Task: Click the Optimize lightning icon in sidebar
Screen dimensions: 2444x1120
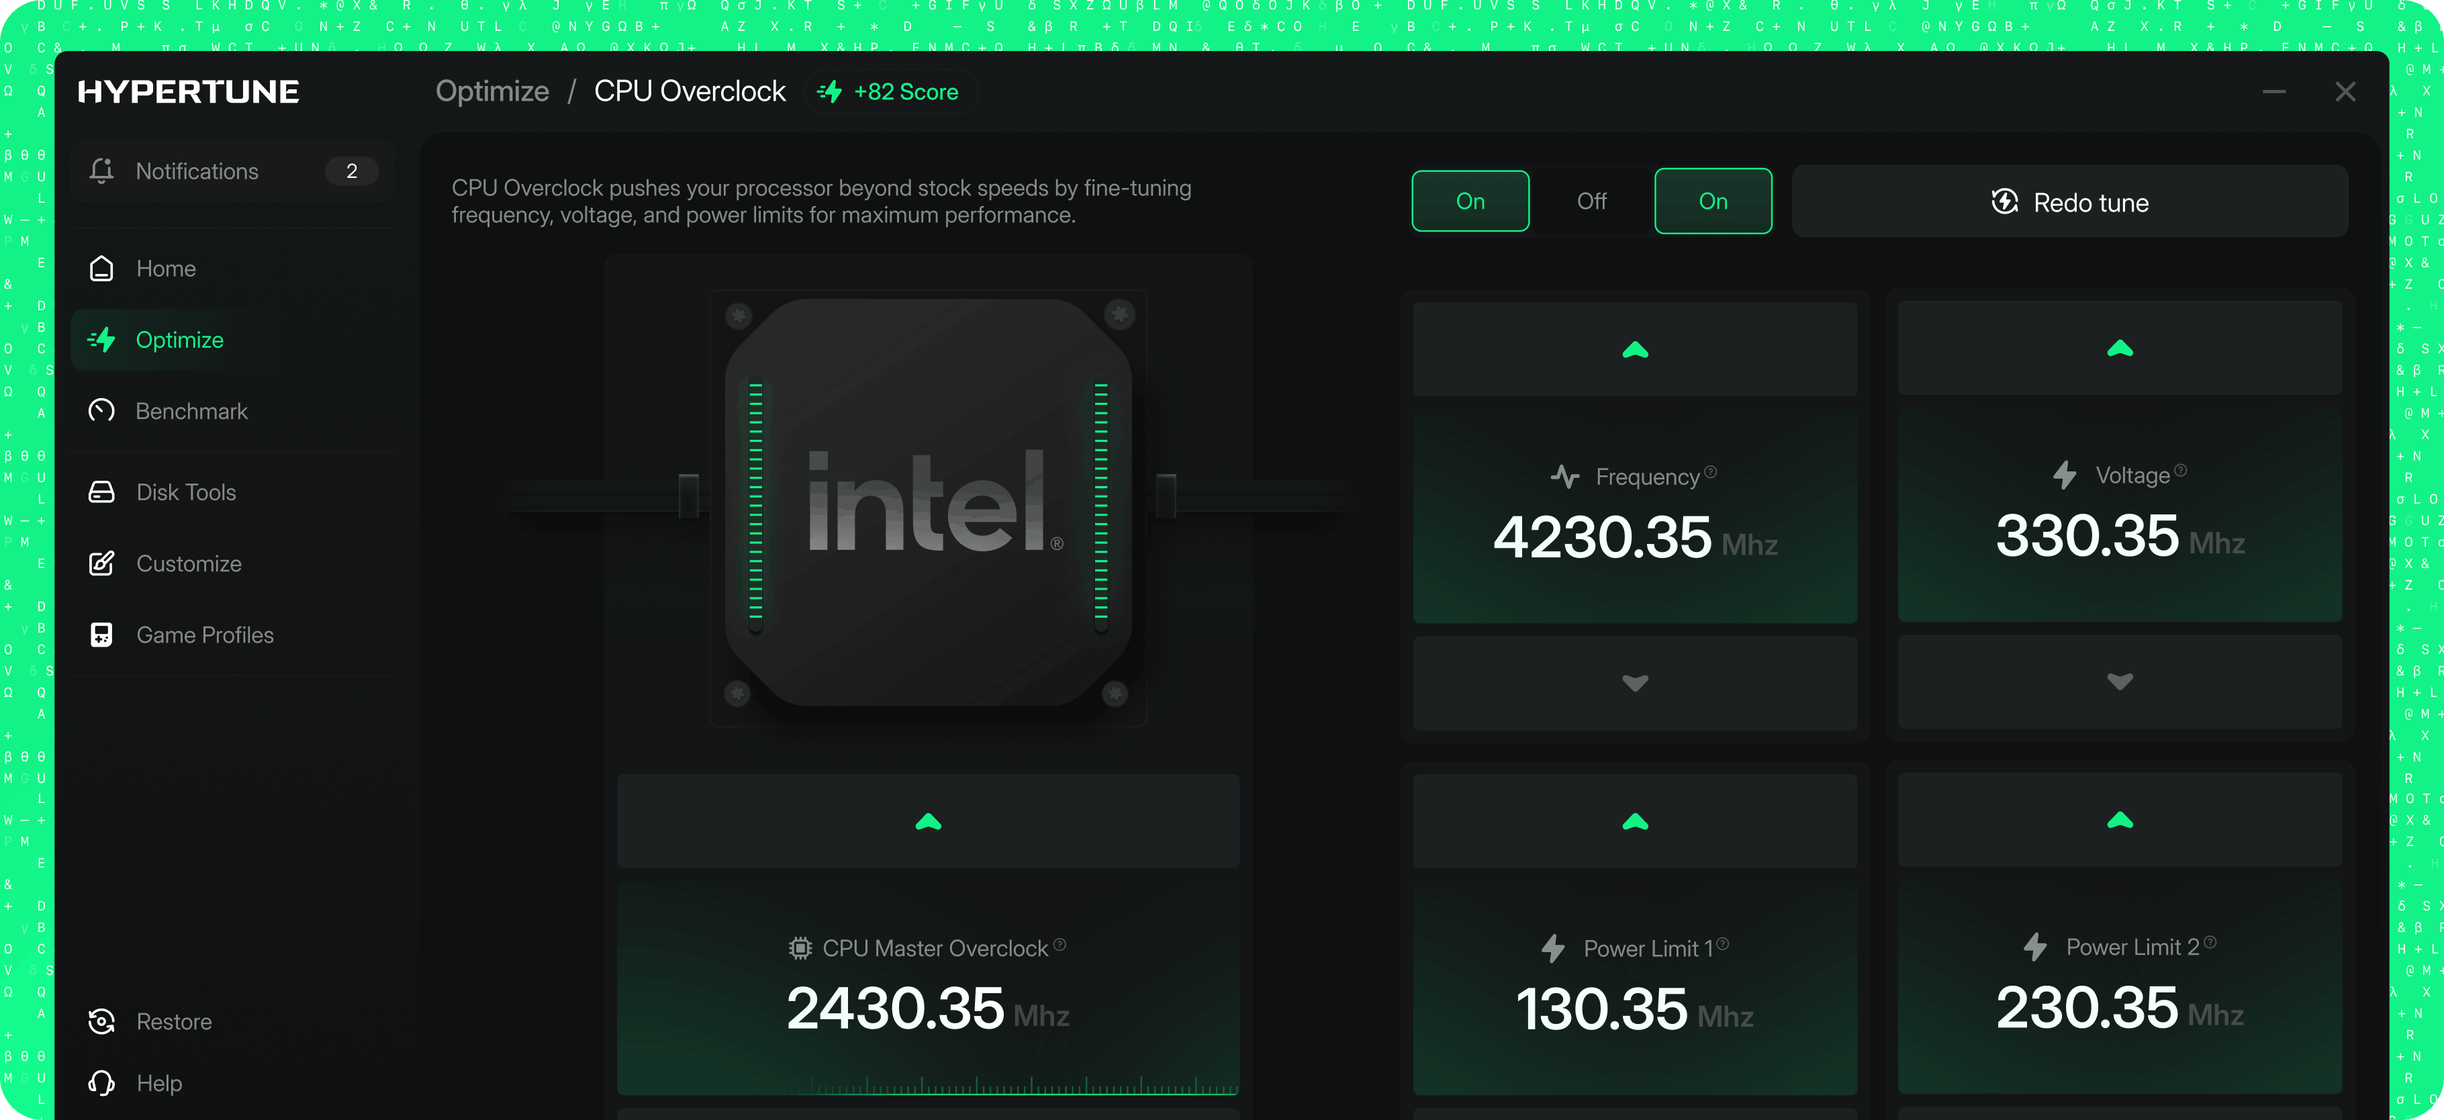Action: point(101,340)
